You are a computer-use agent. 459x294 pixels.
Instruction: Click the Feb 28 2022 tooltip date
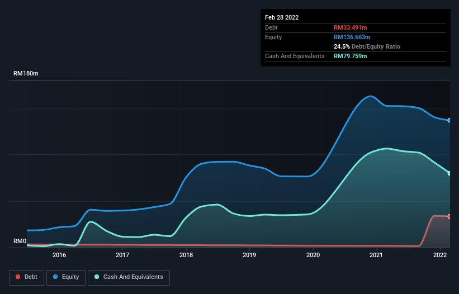282,17
